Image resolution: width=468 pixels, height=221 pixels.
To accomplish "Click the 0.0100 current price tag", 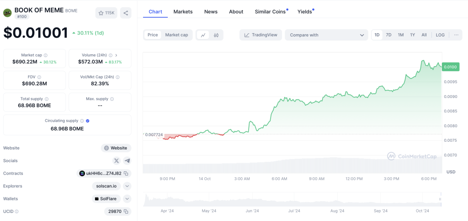I will (450, 67).
